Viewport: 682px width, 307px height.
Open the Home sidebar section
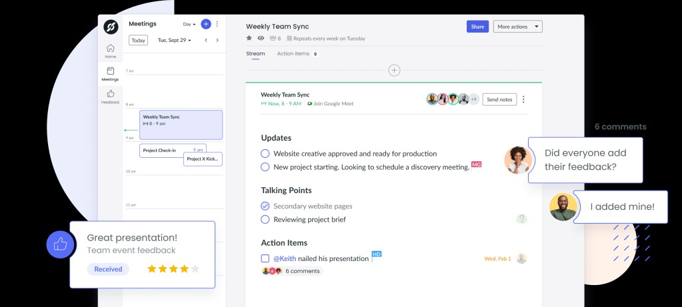111,51
